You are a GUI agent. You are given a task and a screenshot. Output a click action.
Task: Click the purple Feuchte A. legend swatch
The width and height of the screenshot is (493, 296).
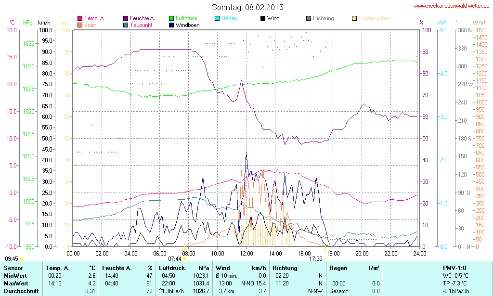pos(126,18)
